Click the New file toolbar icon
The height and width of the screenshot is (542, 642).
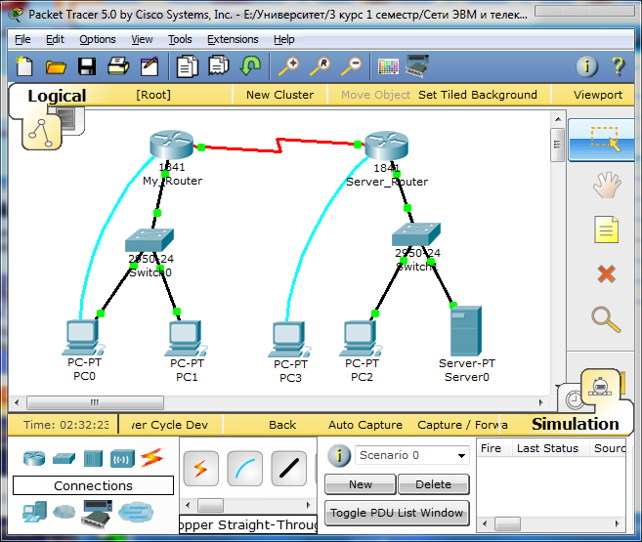pos(24,65)
